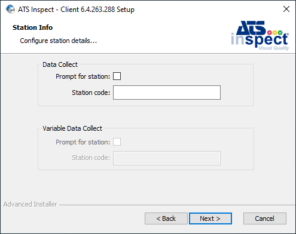Click the Data Collect Station code label

[x=91, y=93]
